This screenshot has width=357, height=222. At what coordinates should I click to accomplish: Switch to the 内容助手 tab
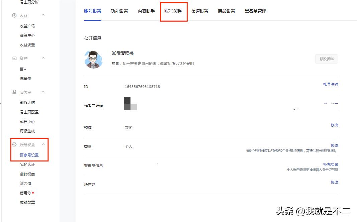146,11
